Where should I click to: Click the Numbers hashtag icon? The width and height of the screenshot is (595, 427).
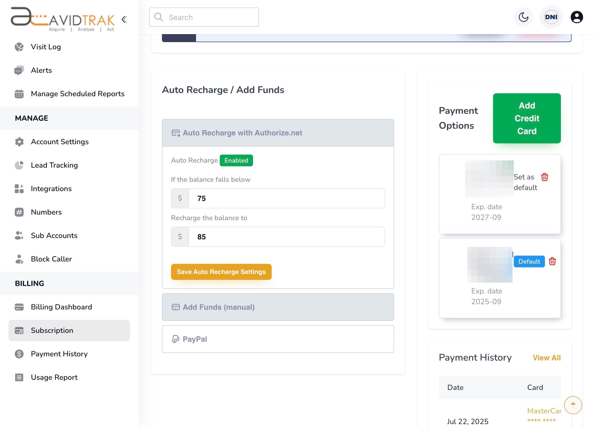point(19,212)
